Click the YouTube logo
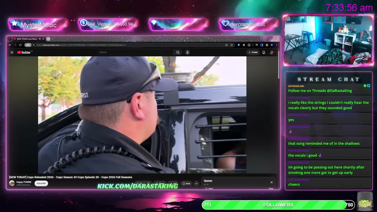This screenshot has width=377, height=212. point(24,52)
